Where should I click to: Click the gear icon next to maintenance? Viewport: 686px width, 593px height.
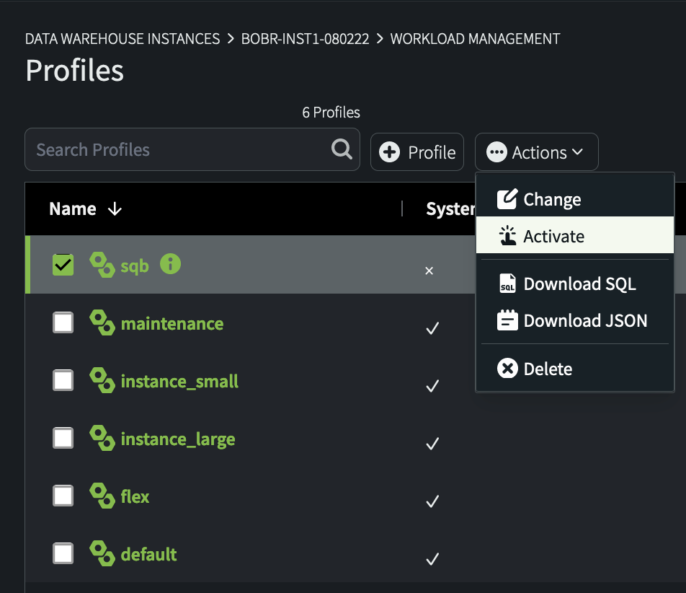[x=102, y=322]
